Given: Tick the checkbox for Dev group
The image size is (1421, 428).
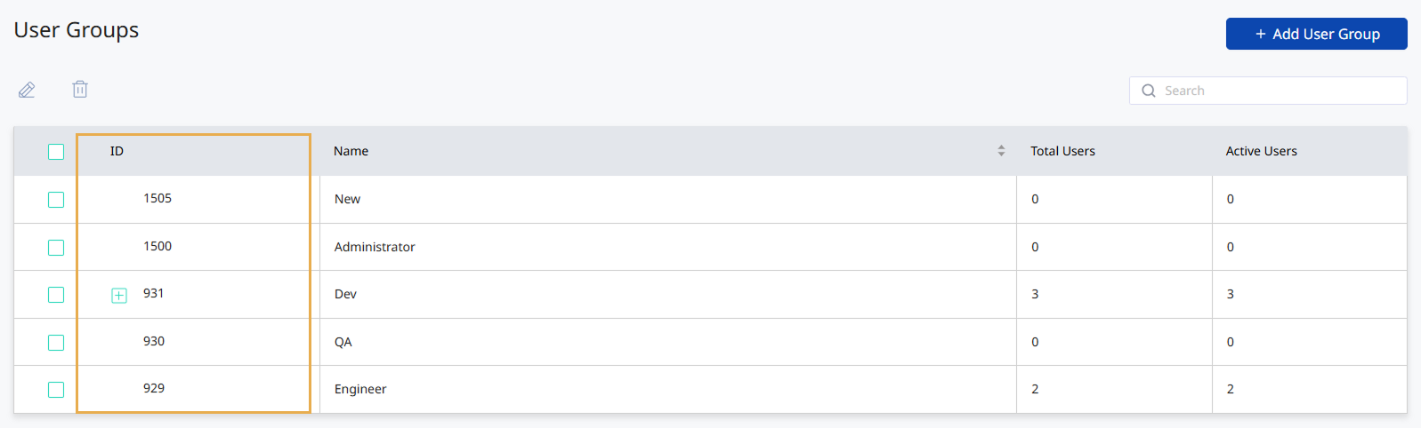Looking at the screenshot, I should [x=56, y=295].
